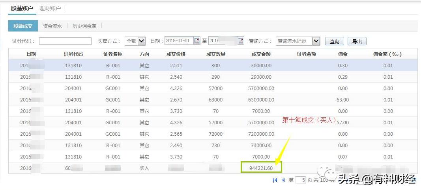Switch to the 理财账户 tab
This screenshot has width=421, height=190.
[x=50, y=8]
